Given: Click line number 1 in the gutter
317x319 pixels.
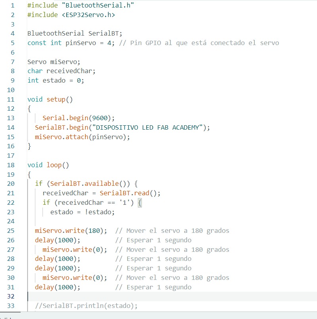Looking at the screenshot, I should [x=13, y=5].
